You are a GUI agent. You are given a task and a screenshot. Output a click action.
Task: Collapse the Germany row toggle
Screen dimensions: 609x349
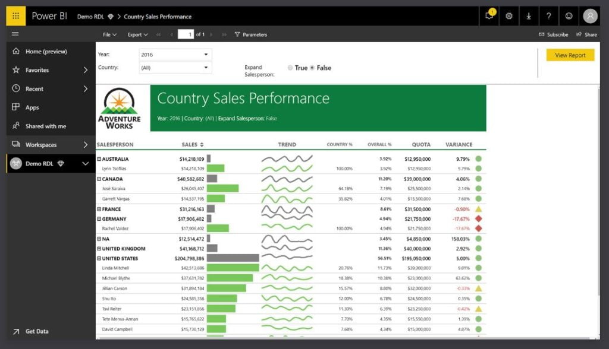click(99, 218)
